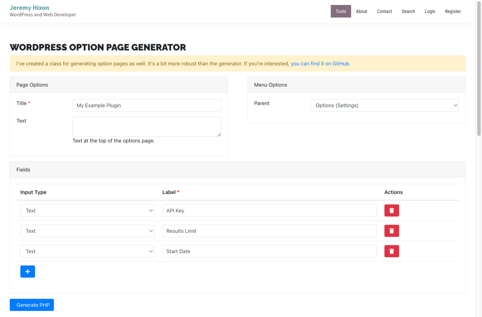The height and width of the screenshot is (317, 482).
Task: Delete the Start Date field
Action: coord(392,251)
